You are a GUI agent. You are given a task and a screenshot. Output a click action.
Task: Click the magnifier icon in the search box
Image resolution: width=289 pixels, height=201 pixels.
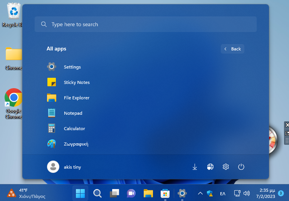coord(44,24)
